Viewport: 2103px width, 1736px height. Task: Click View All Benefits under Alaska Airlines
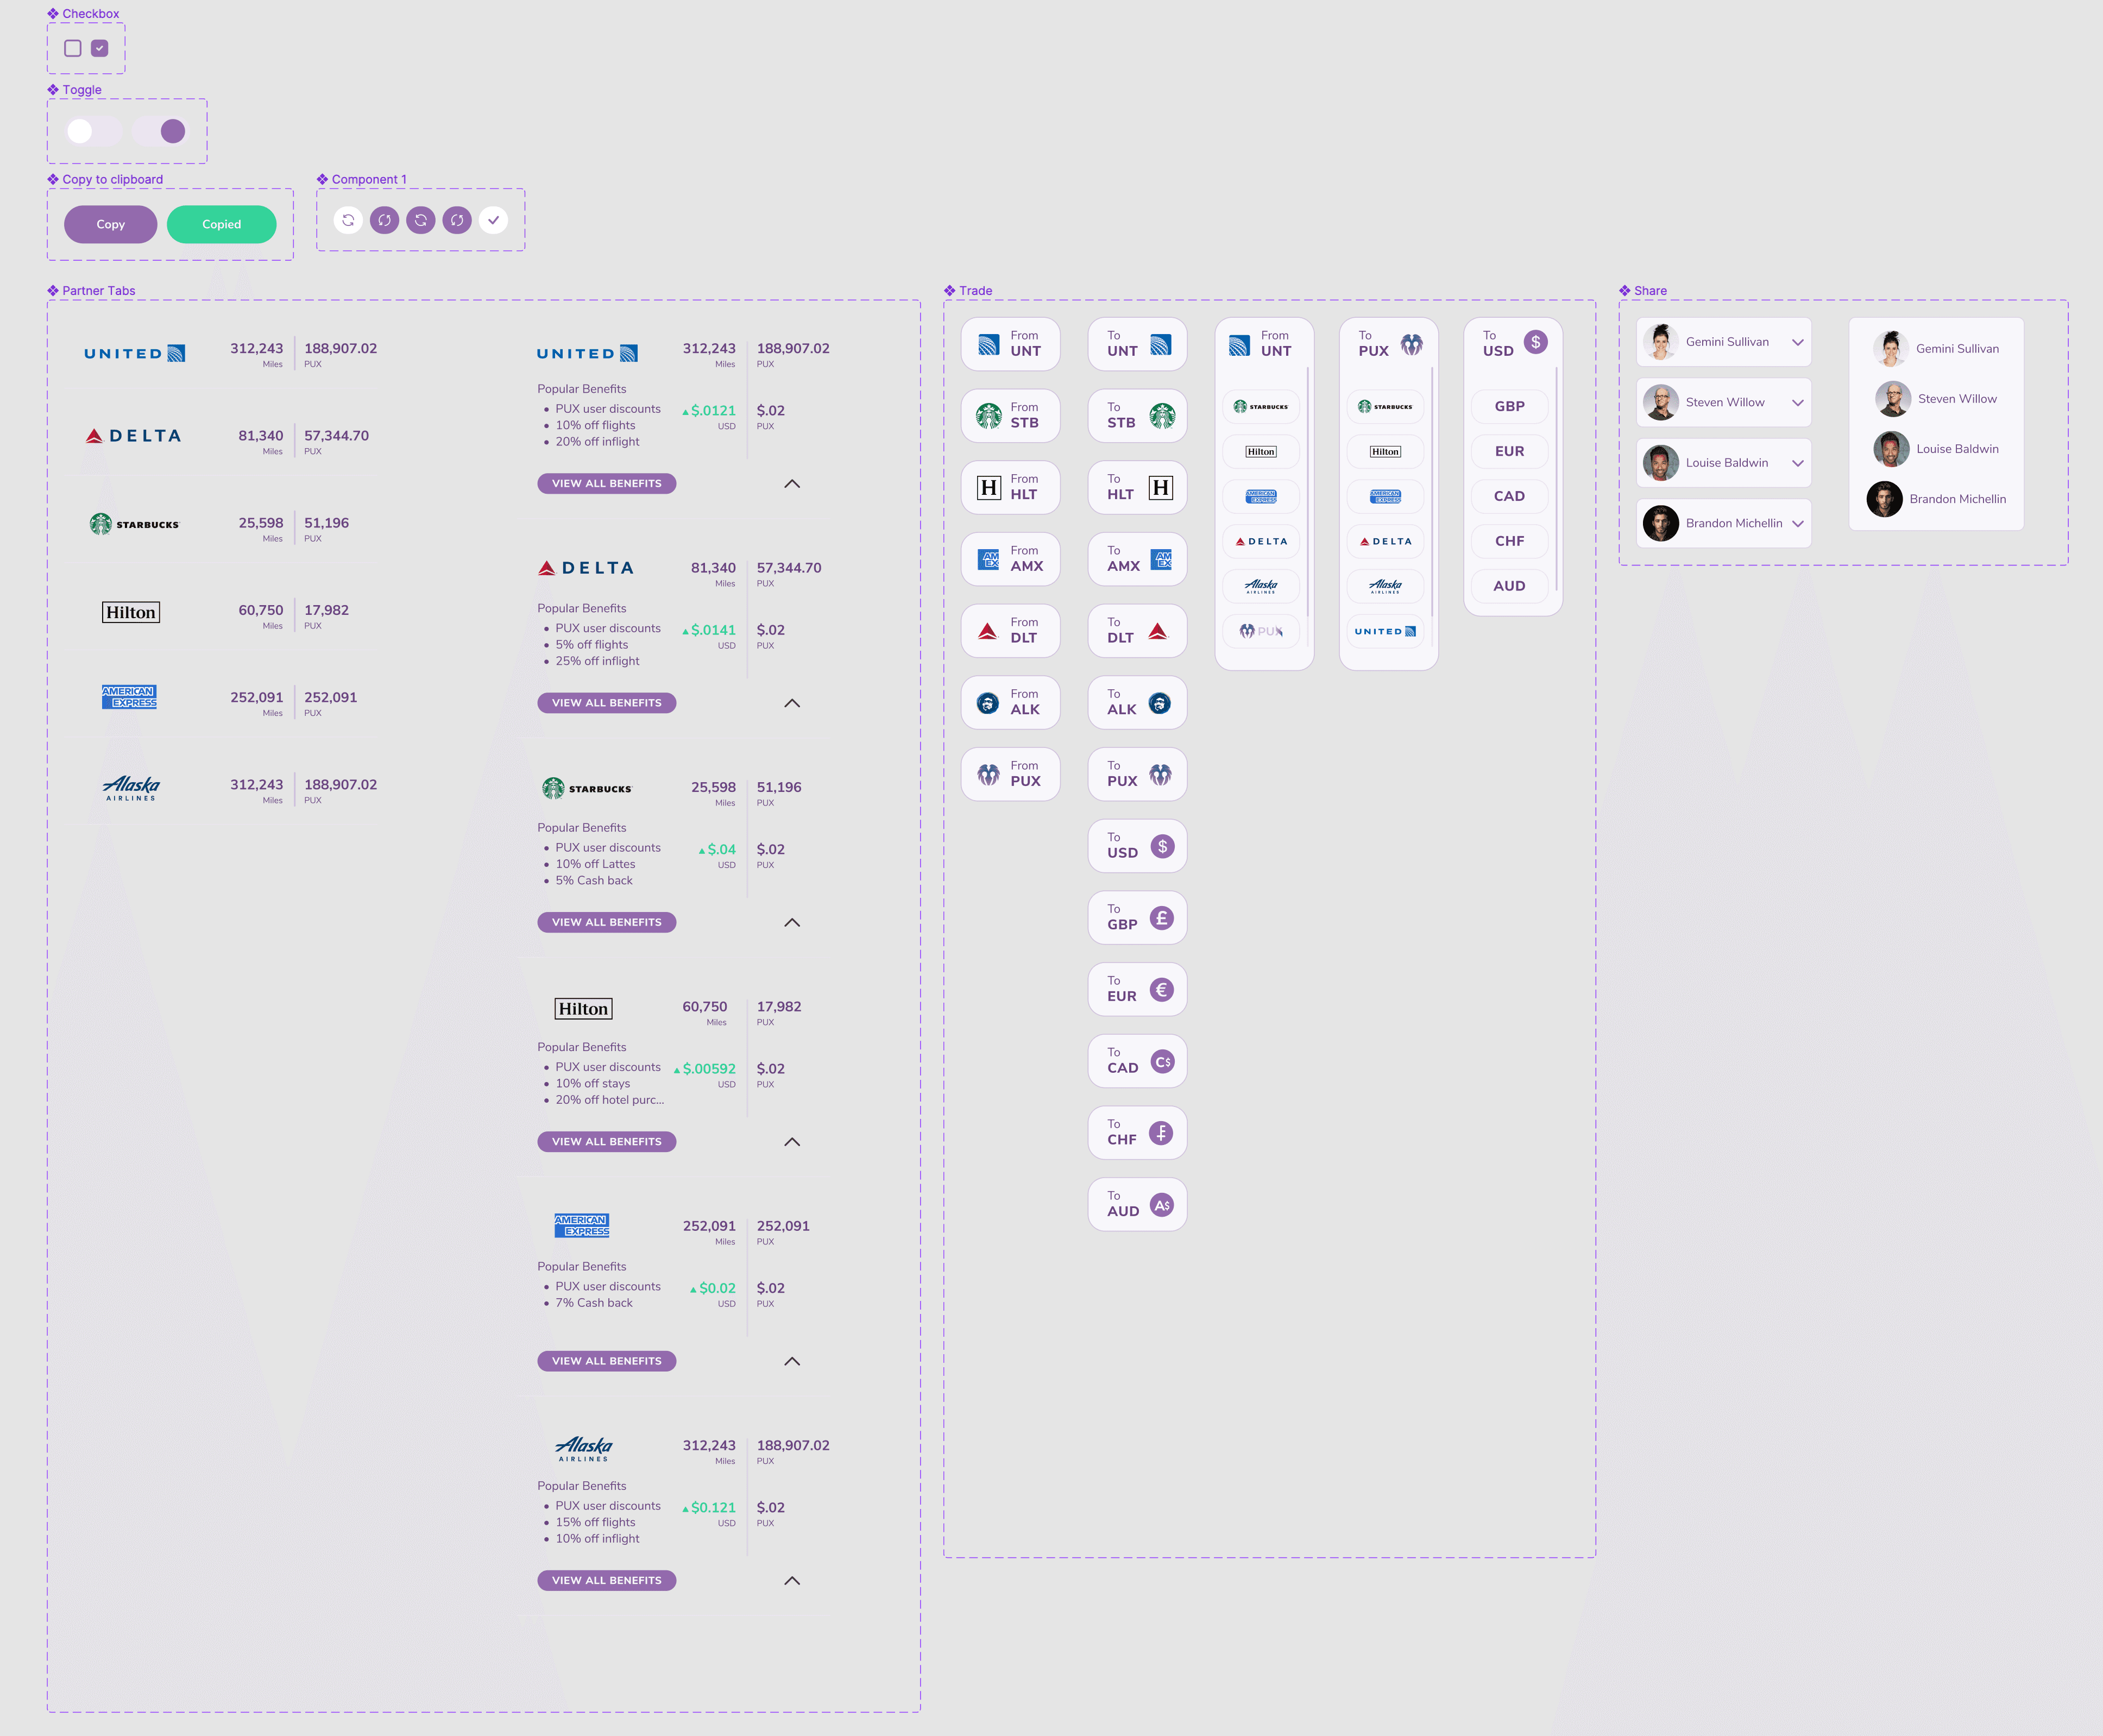click(607, 1581)
